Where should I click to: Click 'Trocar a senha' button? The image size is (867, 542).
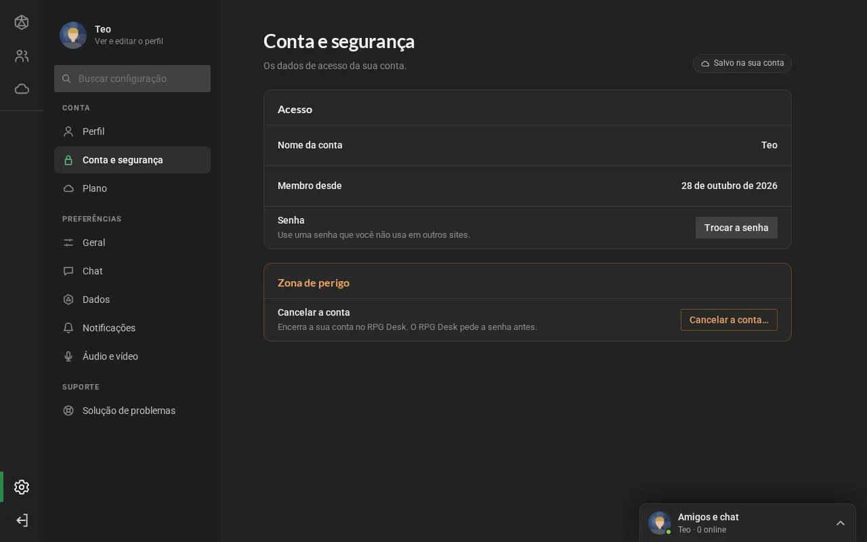click(736, 228)
